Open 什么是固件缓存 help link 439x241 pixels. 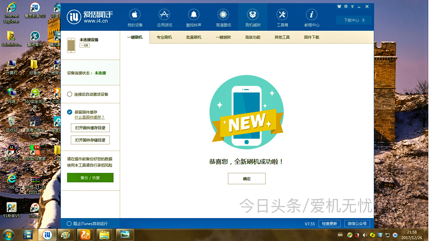[x=89, y=117]
